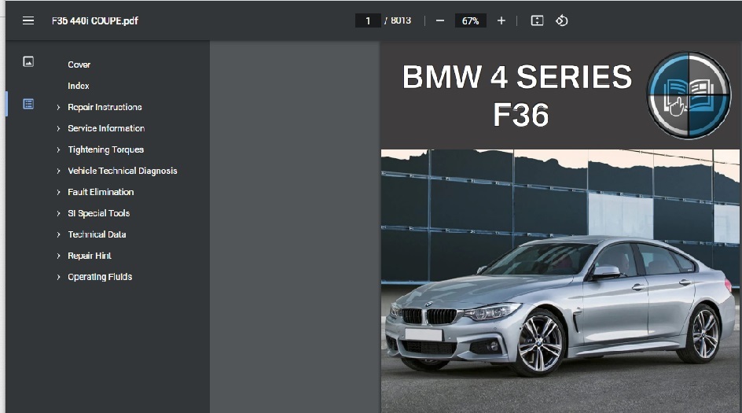Expand the Fault Elimination chevron

(x=58, y=192)
